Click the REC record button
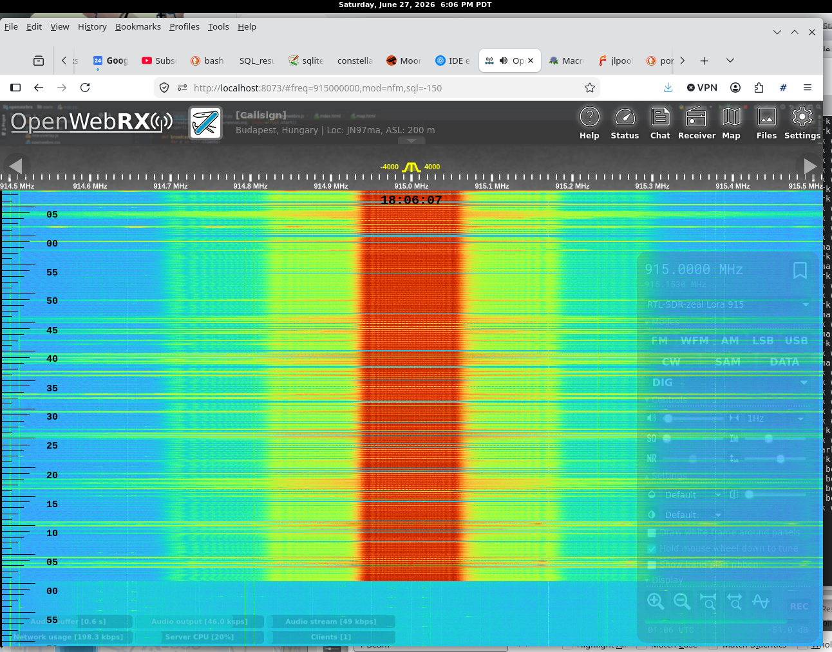 pos(799,606)
